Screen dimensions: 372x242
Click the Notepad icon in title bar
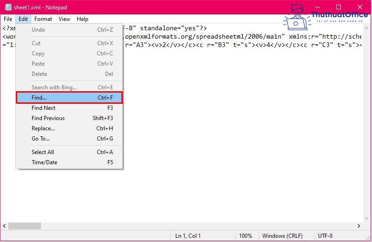8,7
